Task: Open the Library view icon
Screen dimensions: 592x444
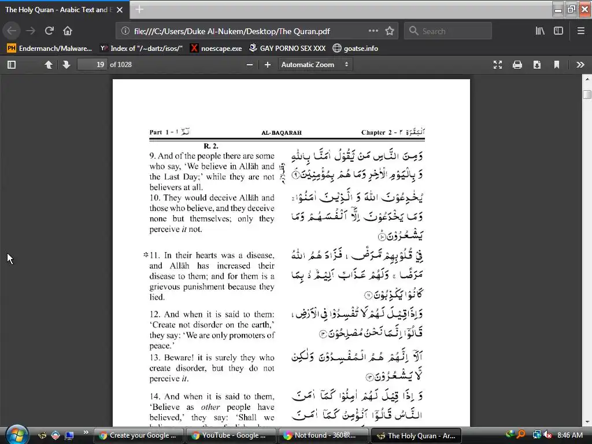Action: [x=540, y=31]
